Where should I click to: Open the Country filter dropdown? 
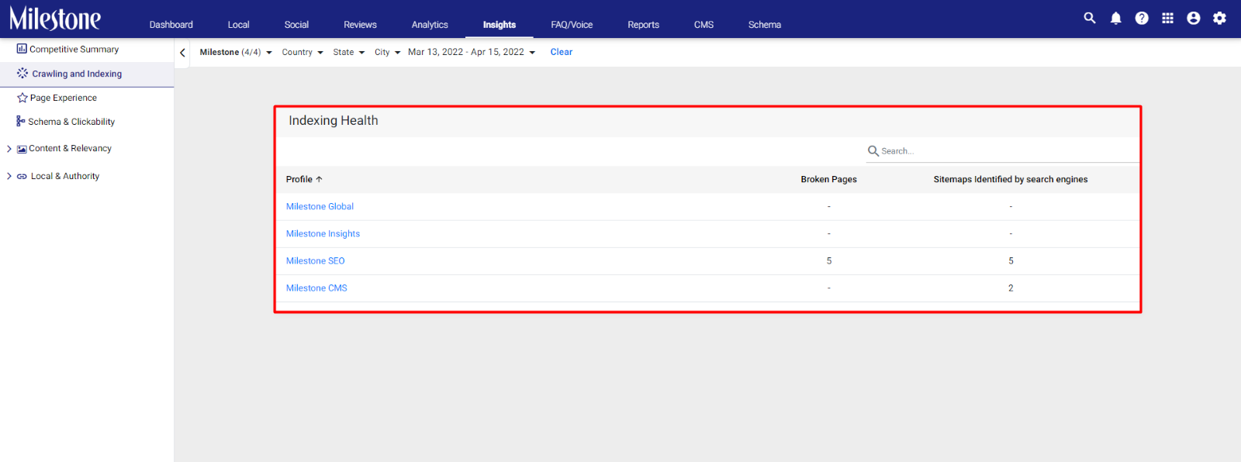(302, 52)
